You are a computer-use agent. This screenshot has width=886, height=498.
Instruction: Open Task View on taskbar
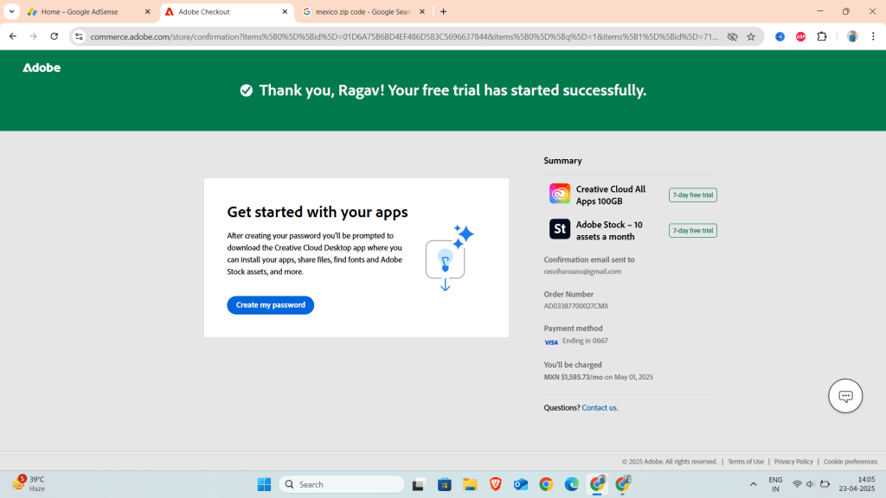(418, 484)
